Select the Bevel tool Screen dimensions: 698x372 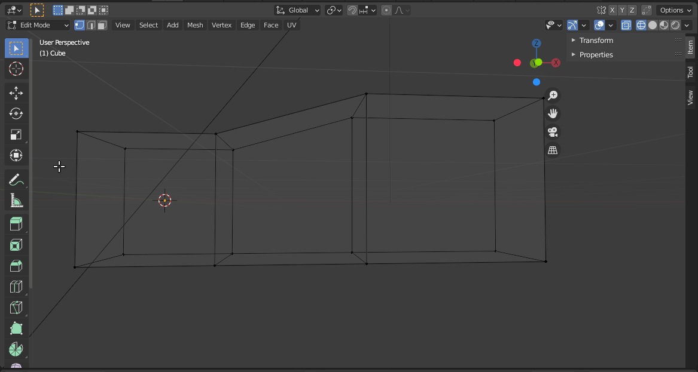coord(17,266)
